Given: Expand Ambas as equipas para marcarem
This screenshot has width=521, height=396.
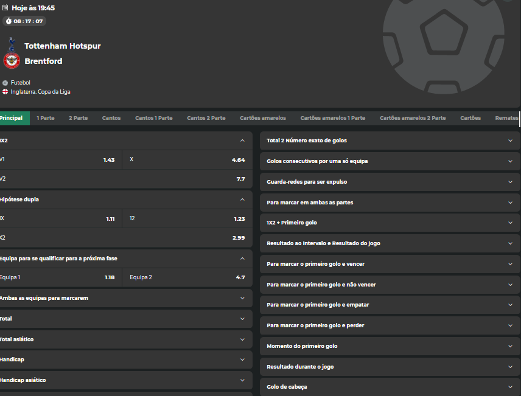Looking at the screenshot, I should coord(126,298).
